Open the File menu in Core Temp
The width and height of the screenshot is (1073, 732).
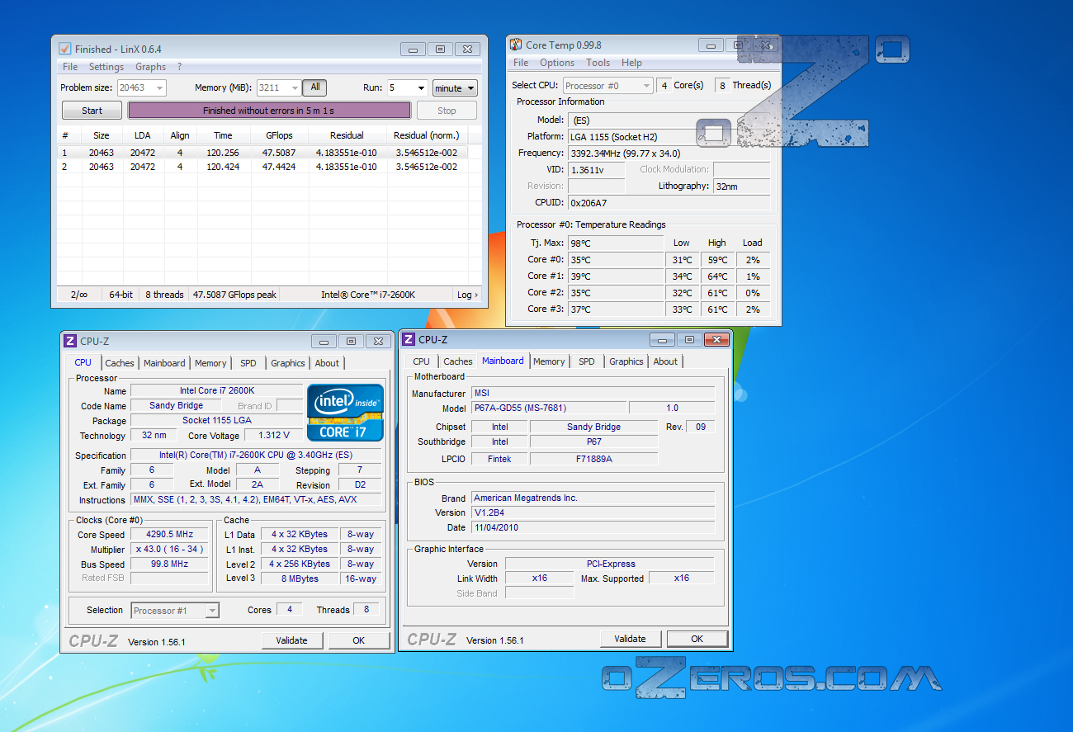tap(521, 63)
